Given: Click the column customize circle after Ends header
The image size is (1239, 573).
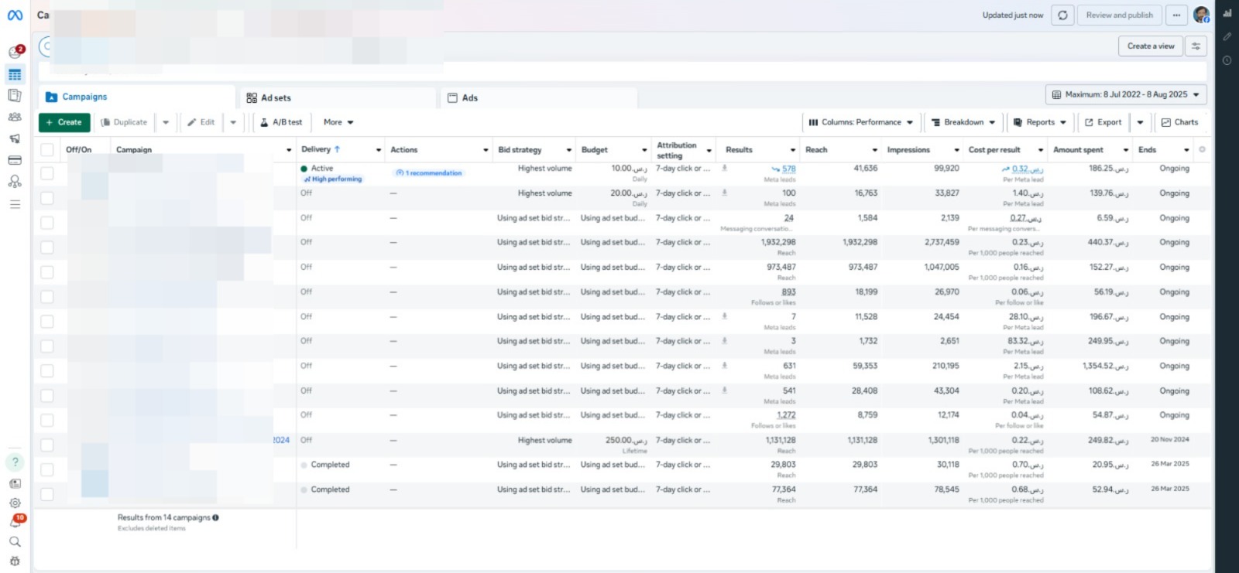Looking at the screenshot, I should [x=1202, y=150].
